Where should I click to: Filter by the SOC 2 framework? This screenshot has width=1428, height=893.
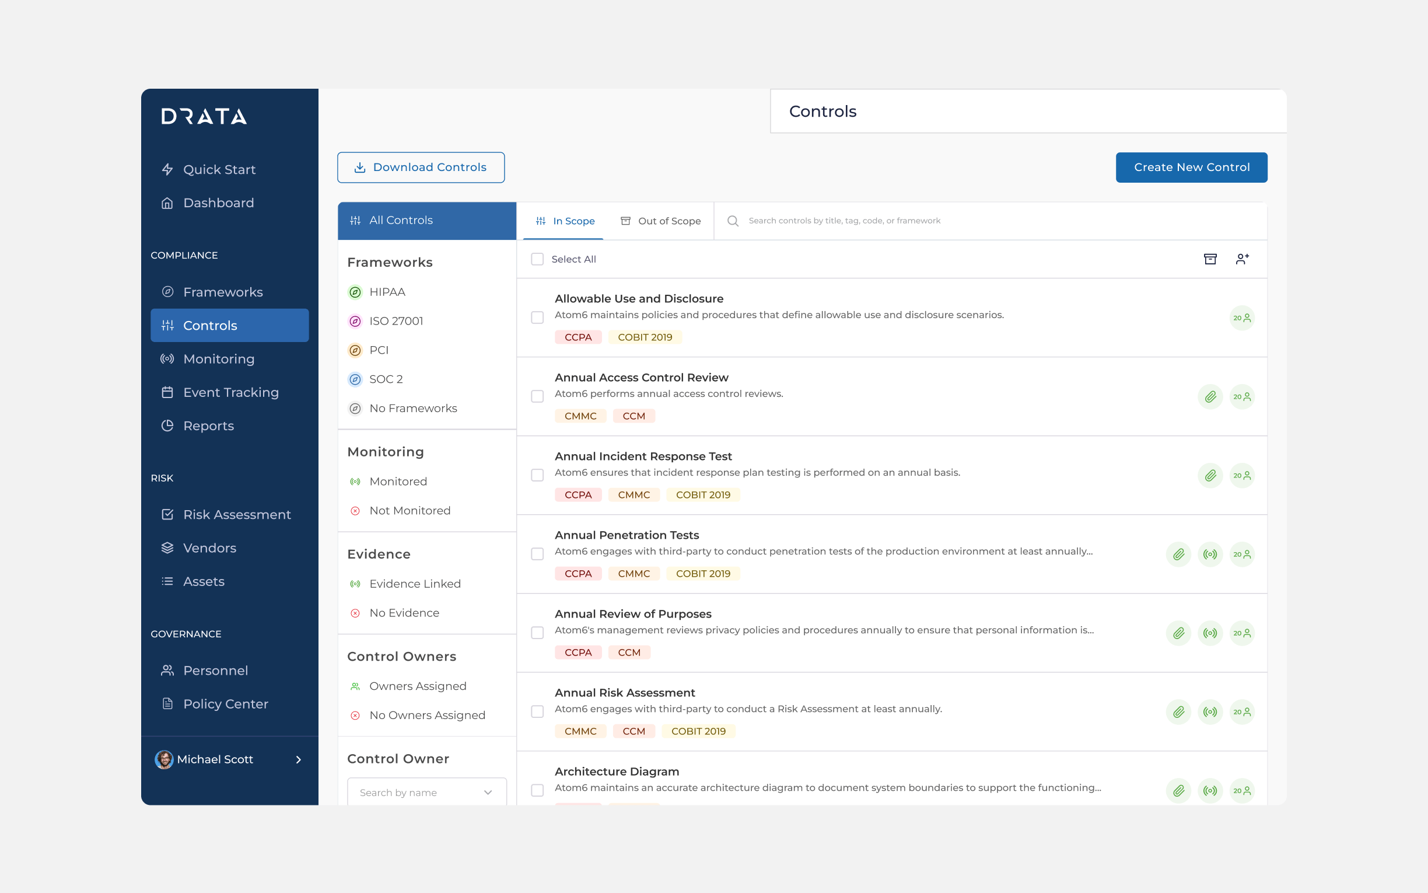point(375,379)
